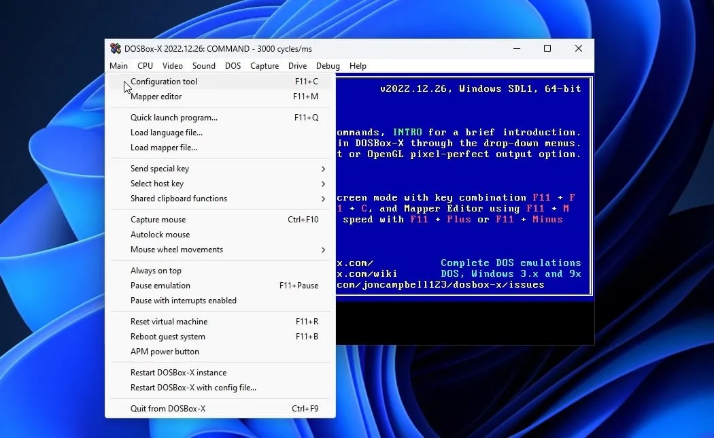Open the Drive menu
Screen dimensions: 714x438
[297, 65]
